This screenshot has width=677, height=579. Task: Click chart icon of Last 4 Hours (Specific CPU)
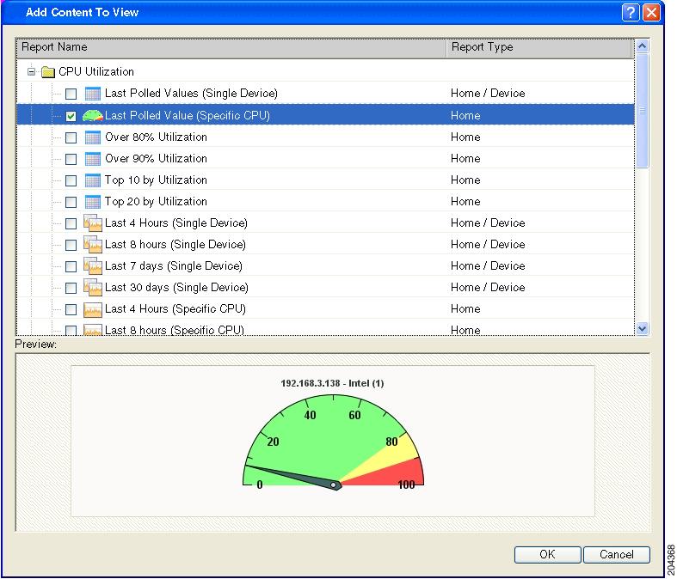[92, 309]
